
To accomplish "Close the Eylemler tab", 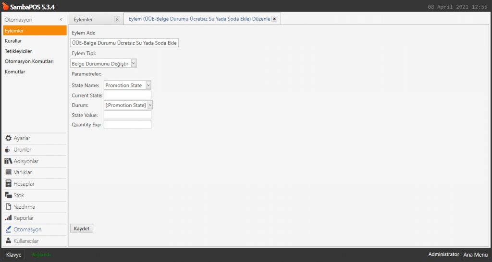I will coord(117,20).
